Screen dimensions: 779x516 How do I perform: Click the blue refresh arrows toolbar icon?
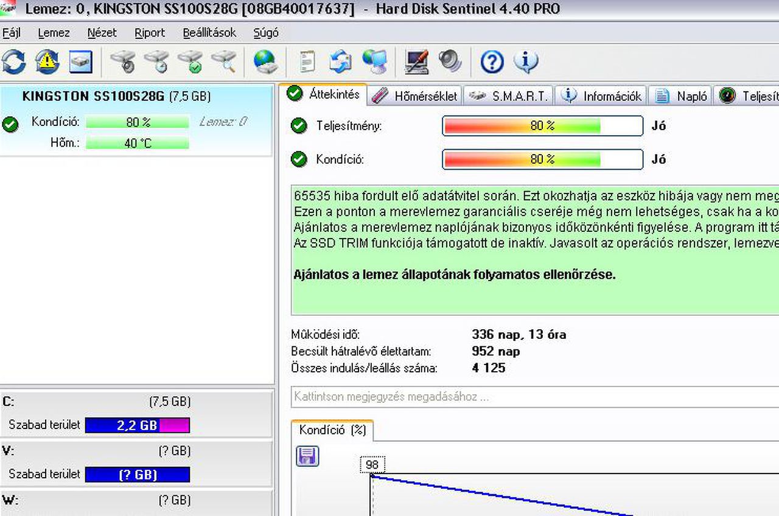point(13,62)
